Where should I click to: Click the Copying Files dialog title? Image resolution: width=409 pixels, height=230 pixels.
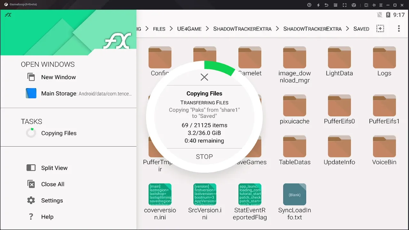coord(204,94)
